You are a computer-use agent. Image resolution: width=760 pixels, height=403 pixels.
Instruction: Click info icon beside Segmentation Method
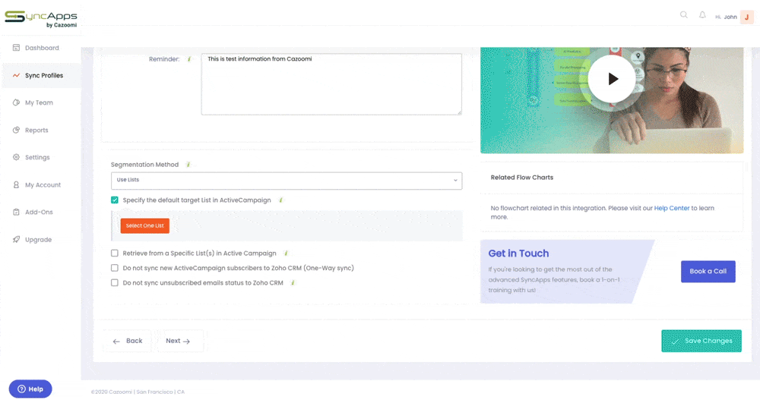[188, 165]
